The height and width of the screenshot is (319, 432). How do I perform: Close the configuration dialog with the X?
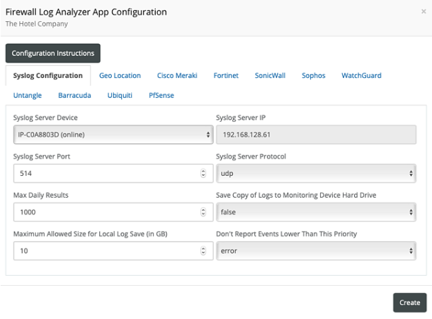[x=423, y=11]
